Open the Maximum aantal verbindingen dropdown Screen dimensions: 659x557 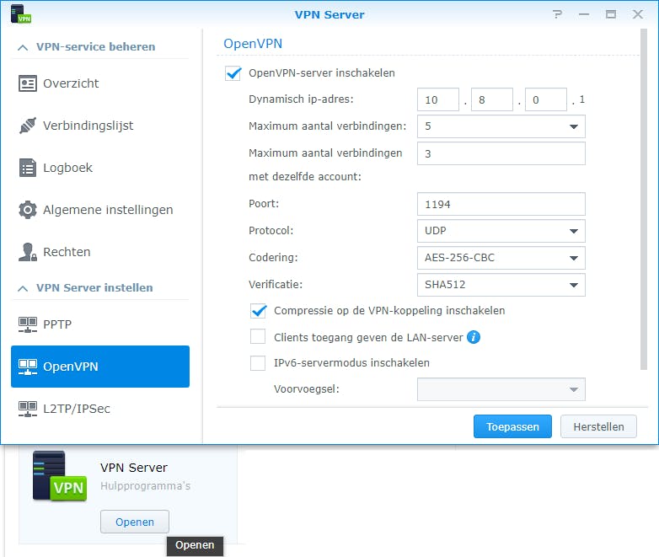501,126
